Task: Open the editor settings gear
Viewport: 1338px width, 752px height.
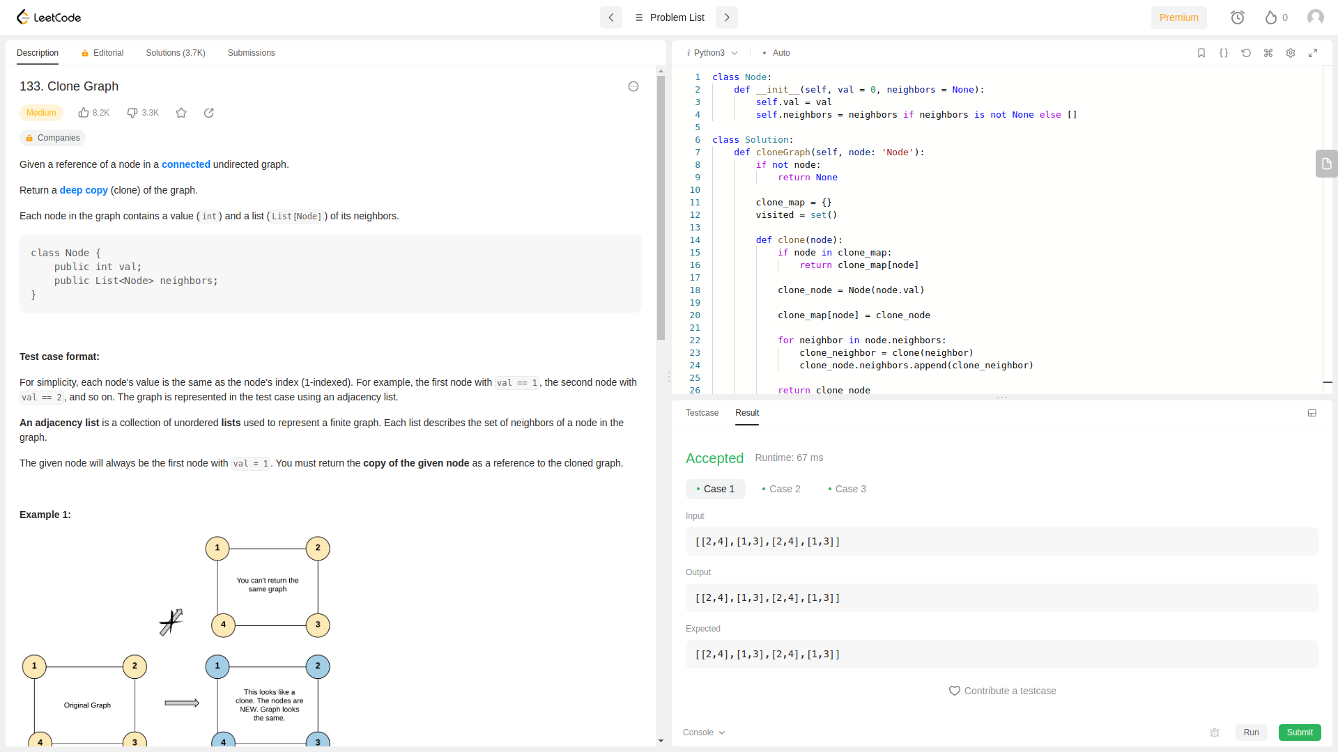Action: (x=1291, y=53)
